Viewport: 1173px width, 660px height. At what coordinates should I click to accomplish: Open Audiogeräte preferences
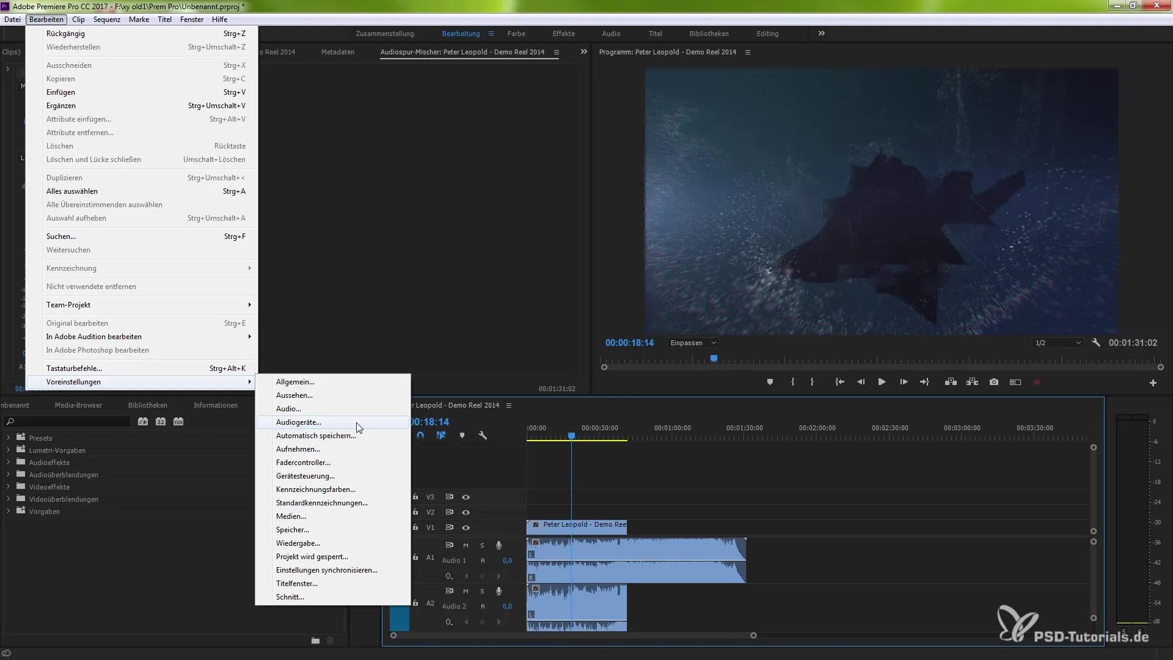point(332,422)
